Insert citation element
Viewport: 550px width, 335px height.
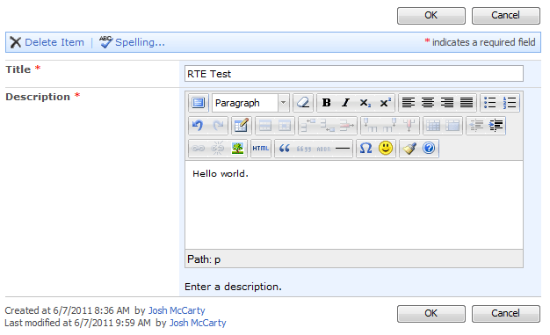point(304,149)
